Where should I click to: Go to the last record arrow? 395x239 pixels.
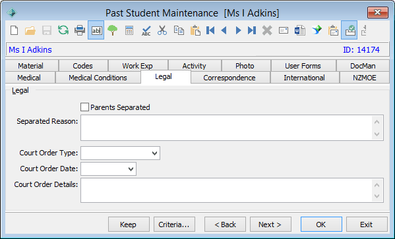[x=252, y=30]
